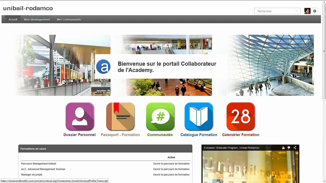Open parcours for ALS - Advanced Management Seminar
The width and height of the screenshot is (326, 183).
[x=171, y=169]
